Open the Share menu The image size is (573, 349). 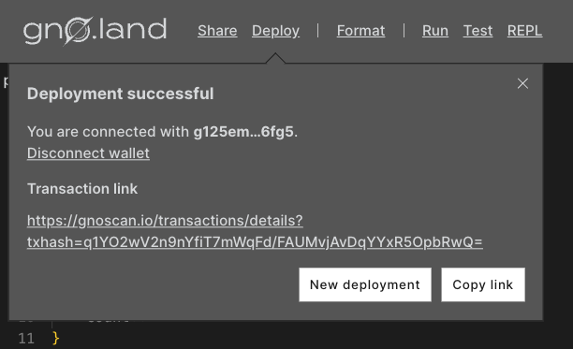click(x=217, y=31)
